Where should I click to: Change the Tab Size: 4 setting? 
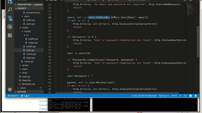[x=163, y=96]
